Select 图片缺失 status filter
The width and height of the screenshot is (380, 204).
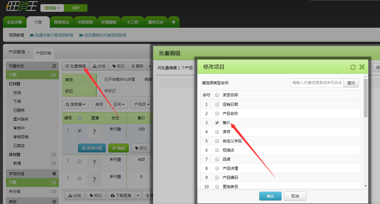click(21, 119)
